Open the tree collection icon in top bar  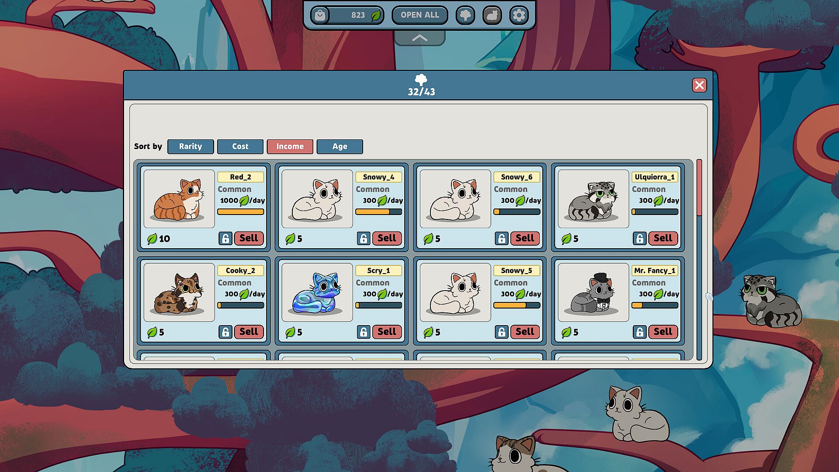coord(465,15)
